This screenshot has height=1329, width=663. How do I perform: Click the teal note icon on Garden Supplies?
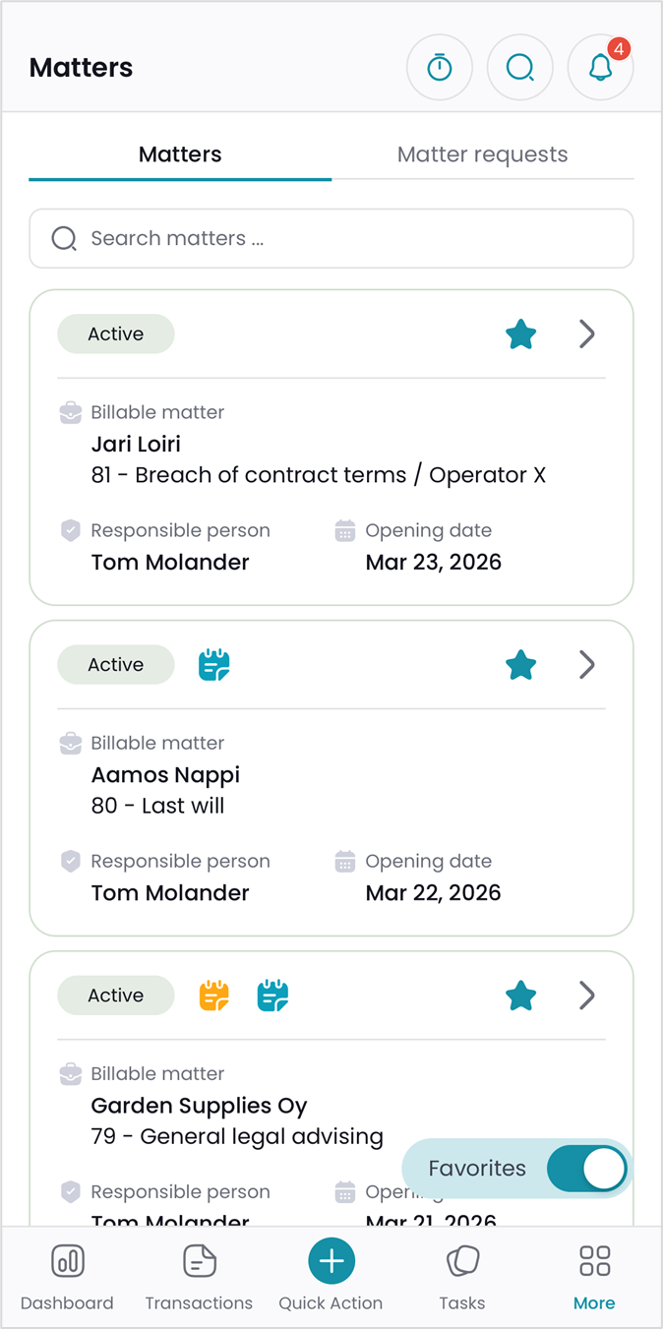(x=272, y=996)
